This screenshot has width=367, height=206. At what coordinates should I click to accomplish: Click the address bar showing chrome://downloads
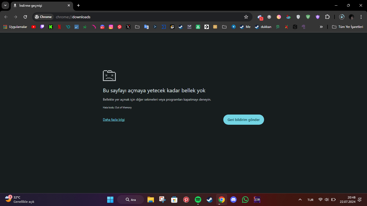click(142, 17)
